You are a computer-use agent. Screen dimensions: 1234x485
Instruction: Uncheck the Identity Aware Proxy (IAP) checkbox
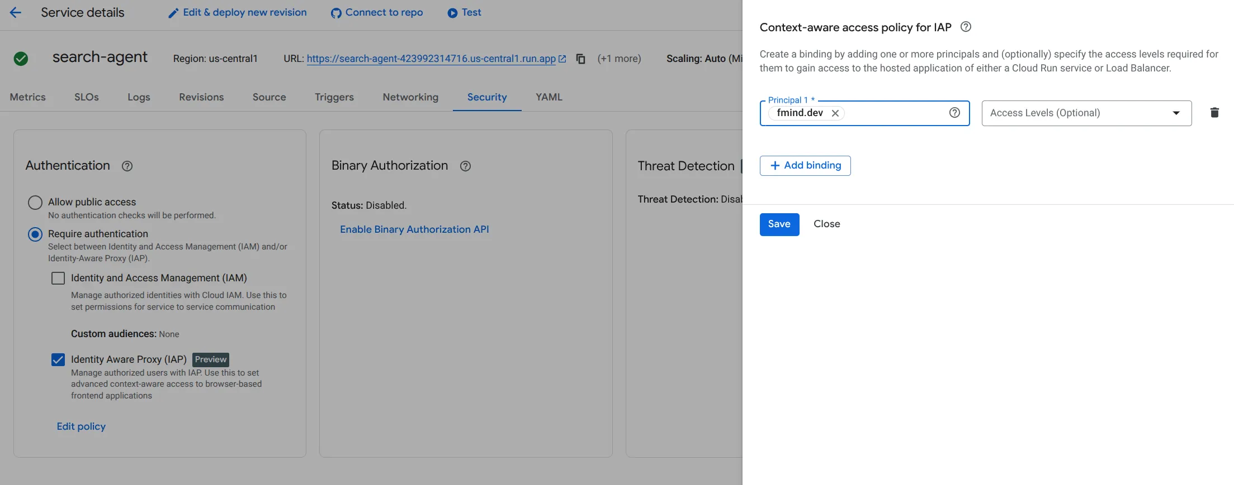click(x=58, y=359)
